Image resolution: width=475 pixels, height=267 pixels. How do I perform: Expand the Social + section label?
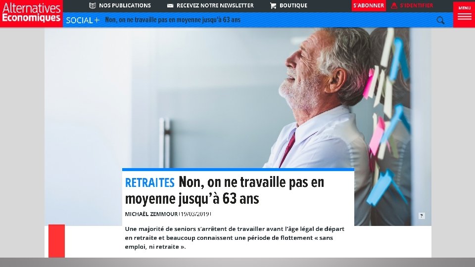click(83, 20)
